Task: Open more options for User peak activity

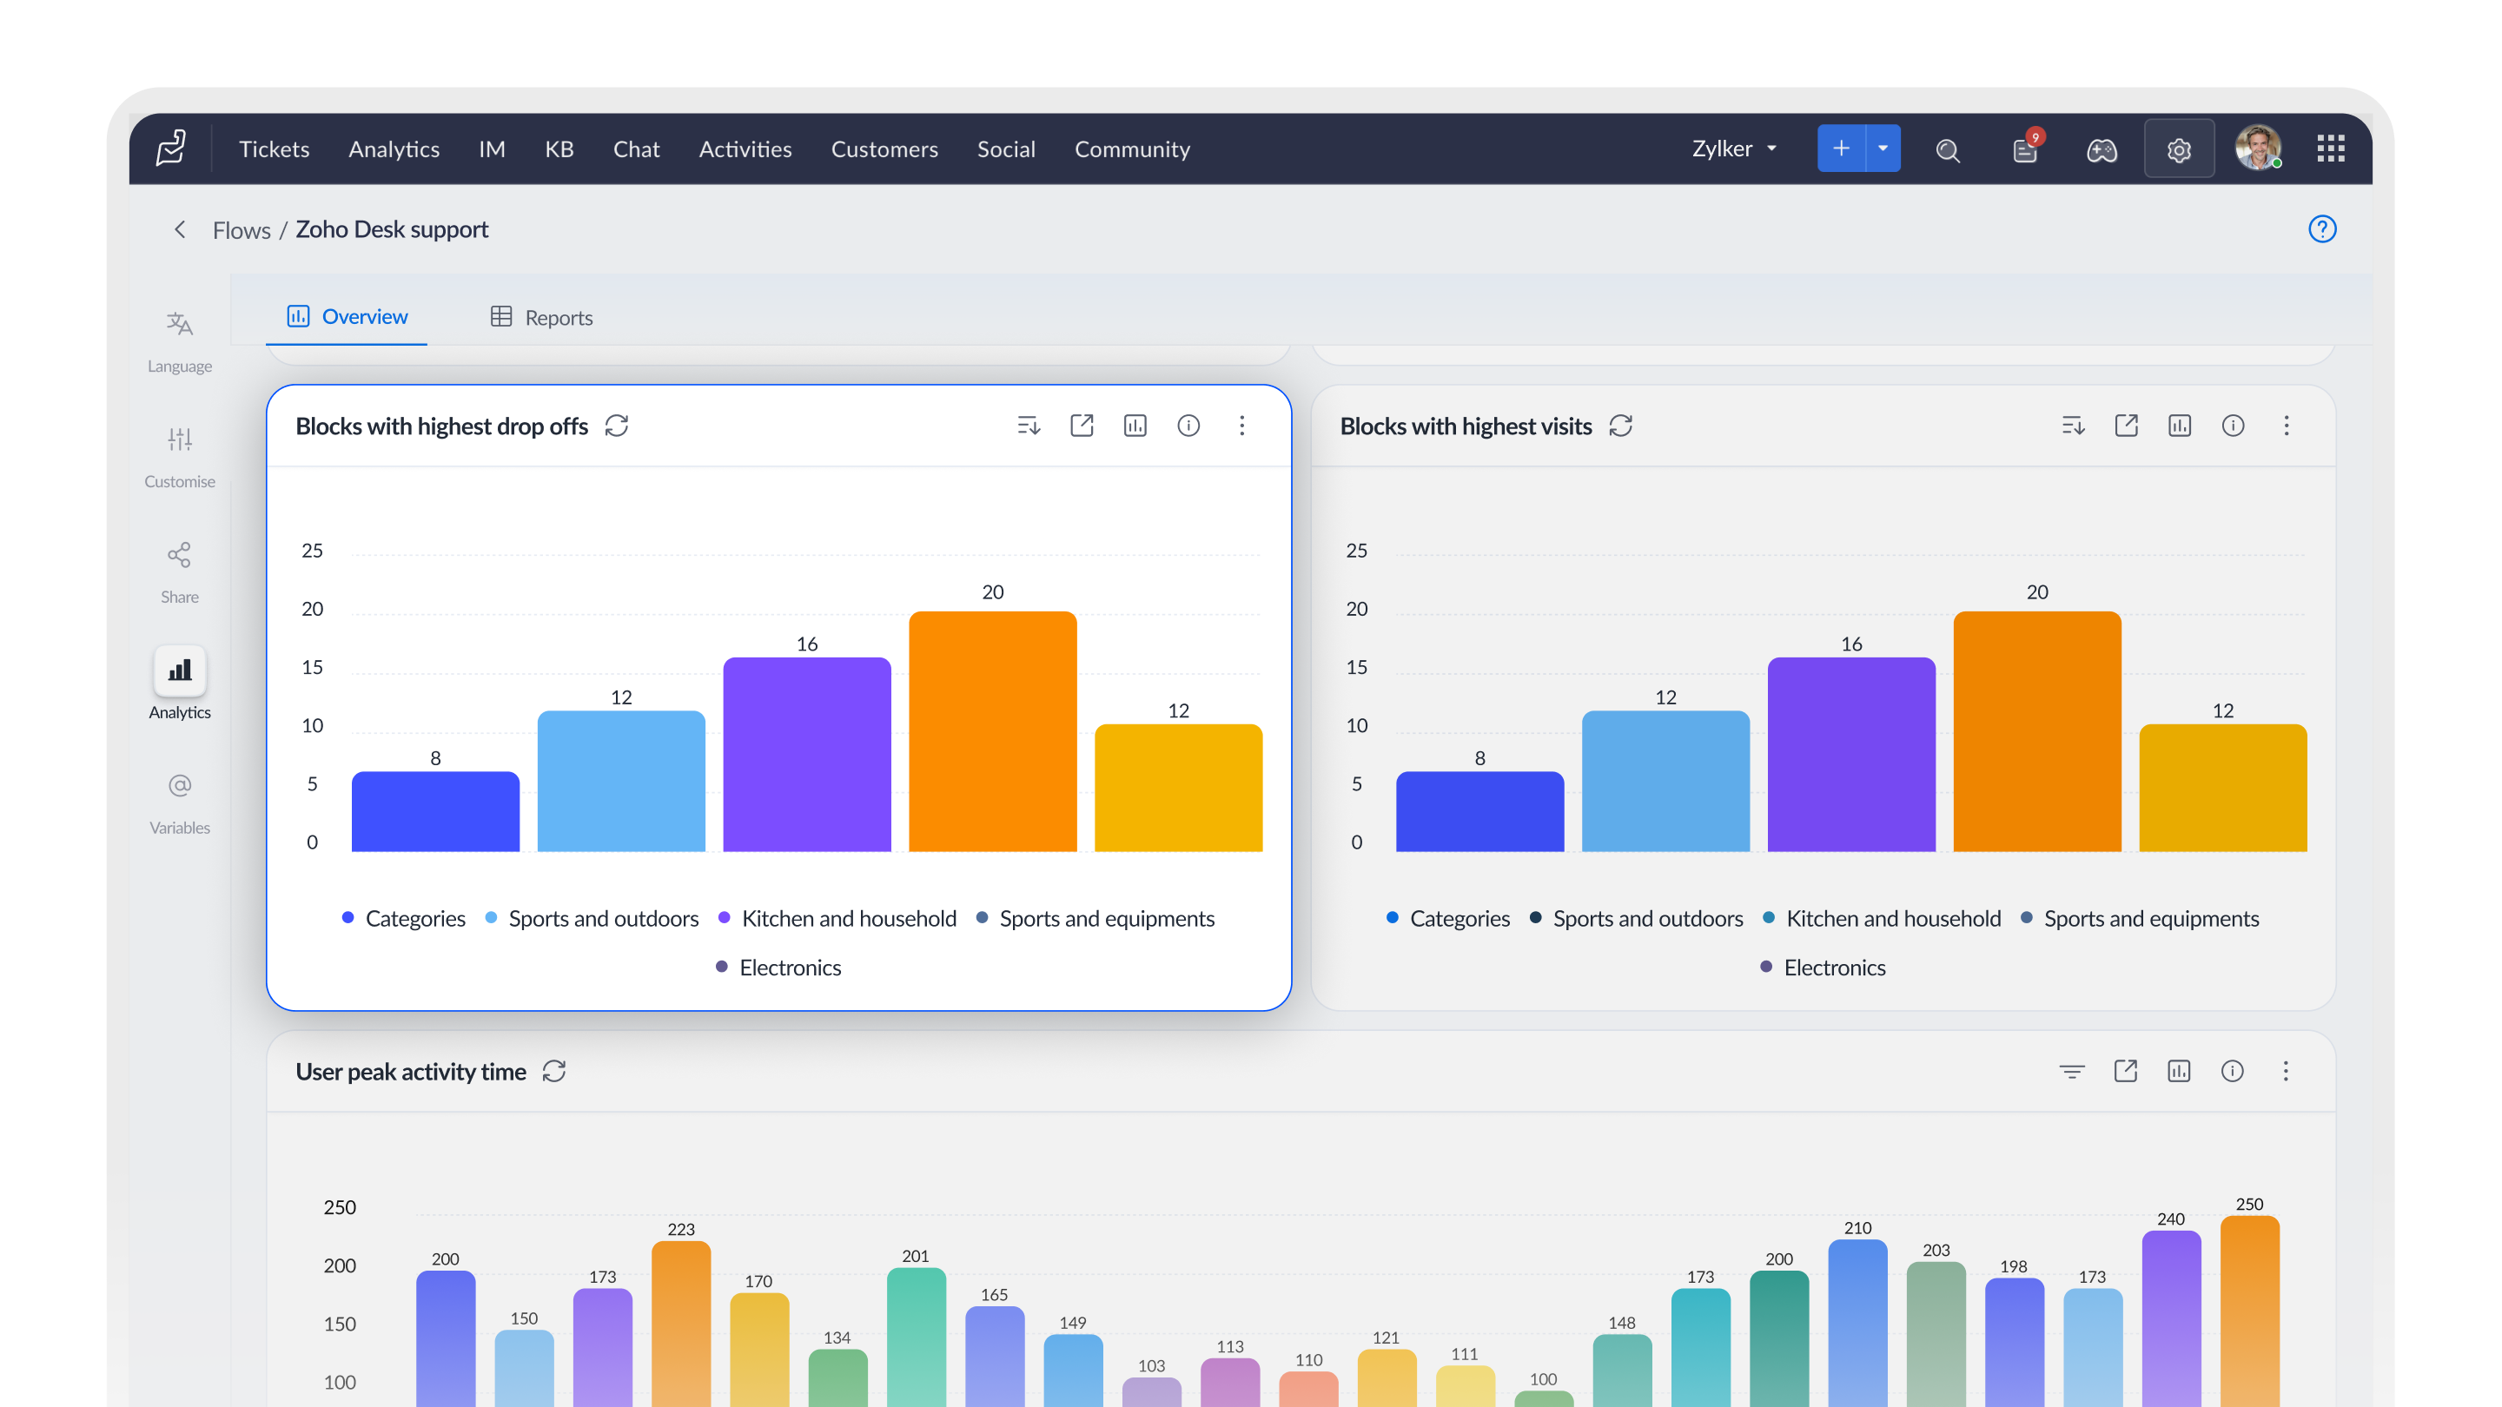Action: (2286, 1071)
